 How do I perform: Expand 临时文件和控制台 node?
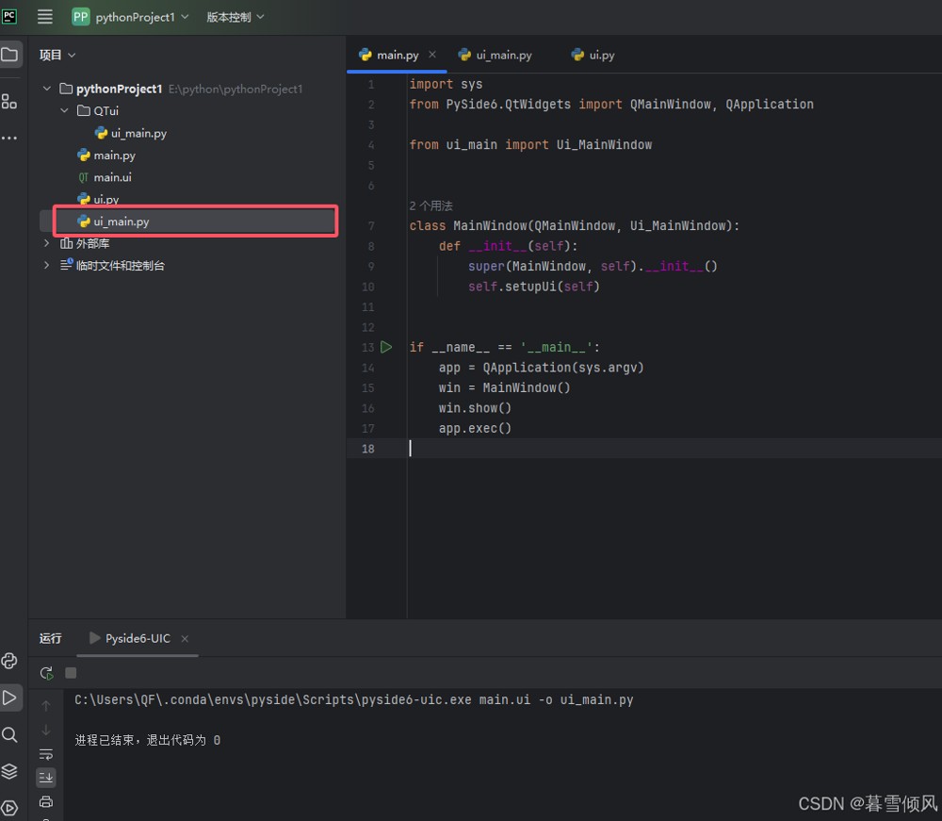point(47,265)
